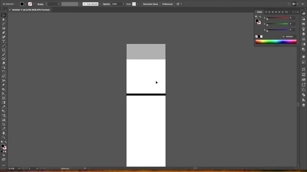
Task: Swap fill and stroke in Color panel
Action: 260,17
